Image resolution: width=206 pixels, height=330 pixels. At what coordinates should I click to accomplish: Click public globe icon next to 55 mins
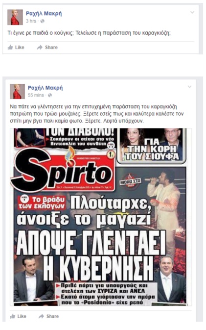pos(50,95)
